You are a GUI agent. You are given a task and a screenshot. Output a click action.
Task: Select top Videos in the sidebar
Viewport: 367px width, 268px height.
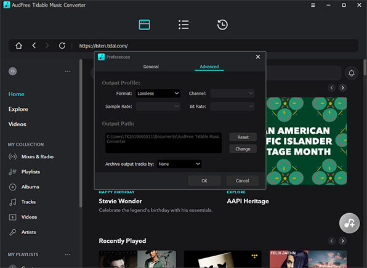pyautogui.click(x=17, y=124)
